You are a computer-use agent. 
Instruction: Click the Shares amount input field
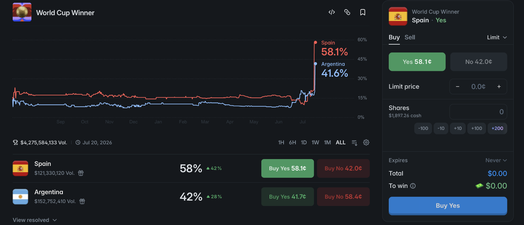pos(478,112)
